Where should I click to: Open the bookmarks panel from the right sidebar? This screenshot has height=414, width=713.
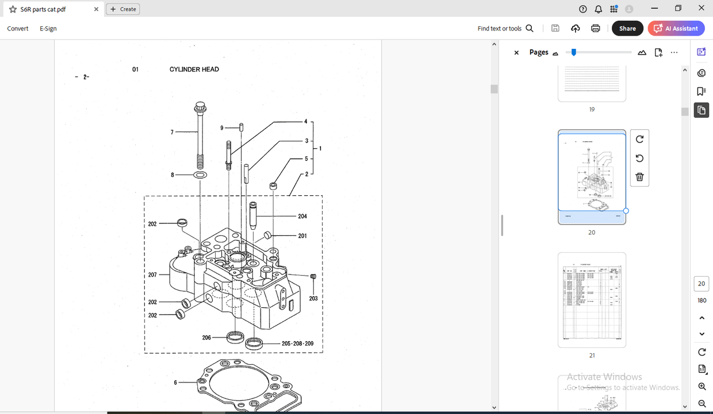click(701, 91)
